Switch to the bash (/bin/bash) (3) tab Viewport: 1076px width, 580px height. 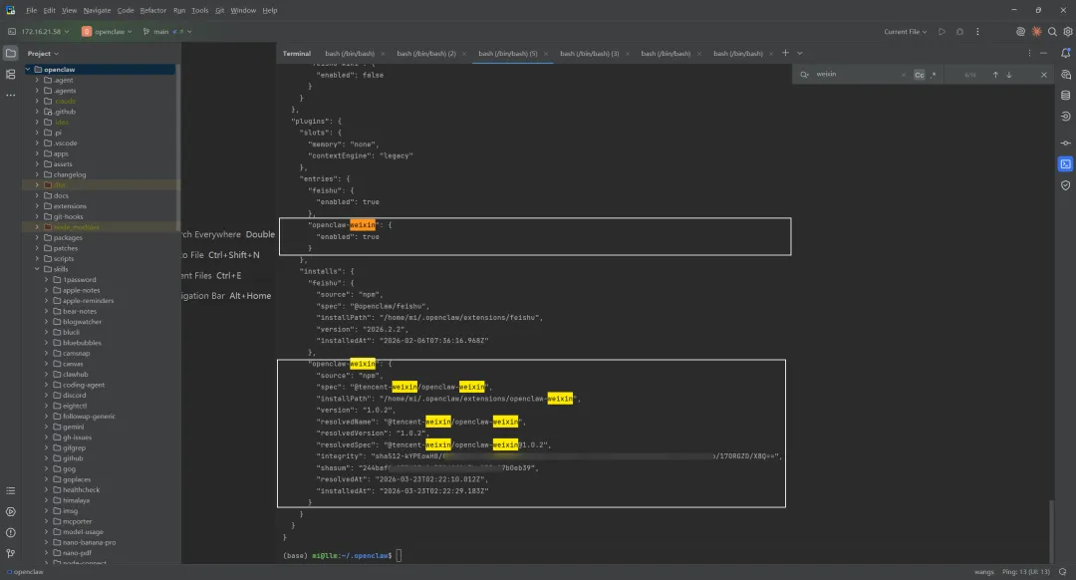point(590,54)
